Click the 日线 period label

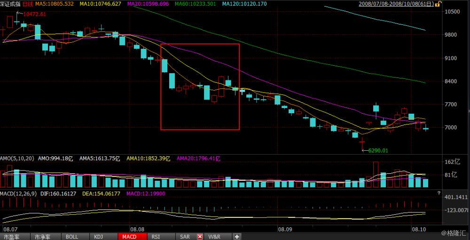tap(29, 4)
